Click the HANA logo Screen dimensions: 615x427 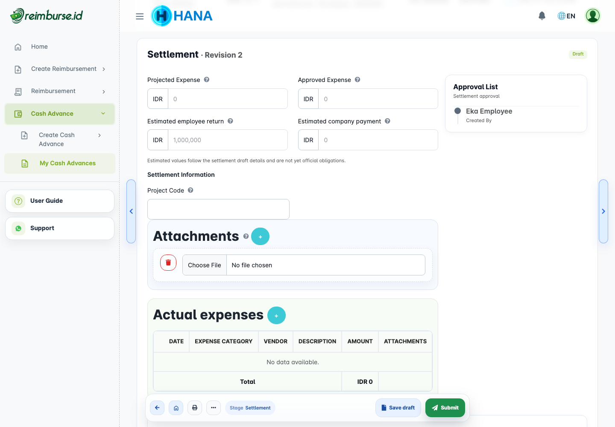tap(182, 16)
